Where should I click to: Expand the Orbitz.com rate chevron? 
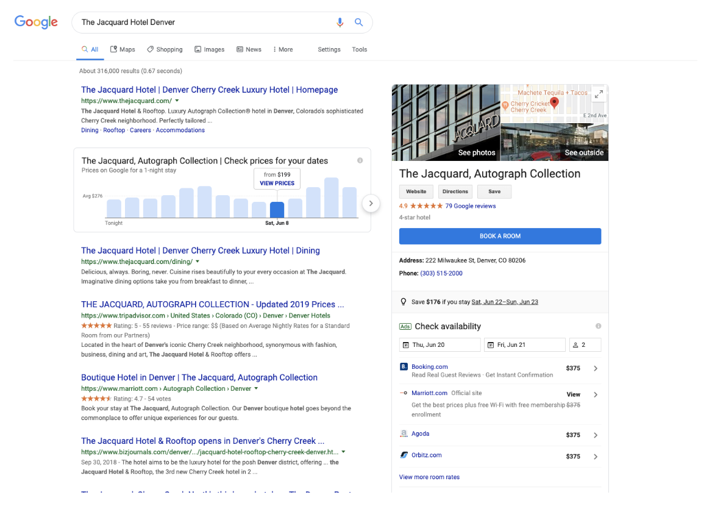596,457
